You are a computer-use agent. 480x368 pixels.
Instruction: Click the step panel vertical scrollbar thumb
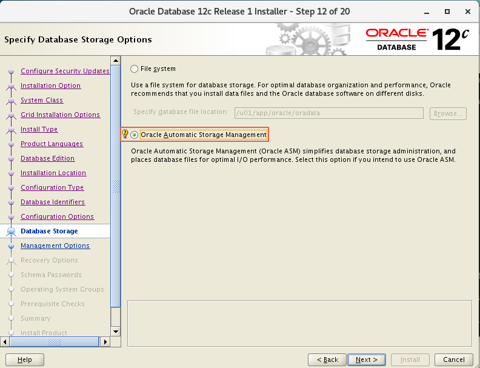[x=115, y=186]
